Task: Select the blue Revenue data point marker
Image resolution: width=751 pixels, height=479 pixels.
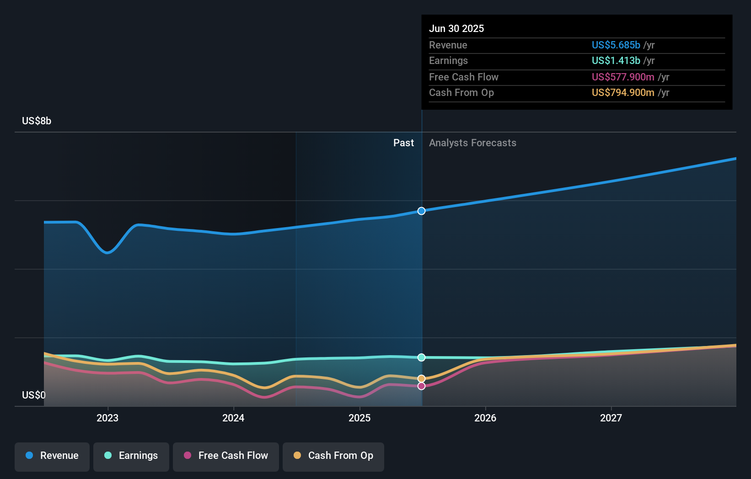Action: pyautogui.click(x=421, y=211)
